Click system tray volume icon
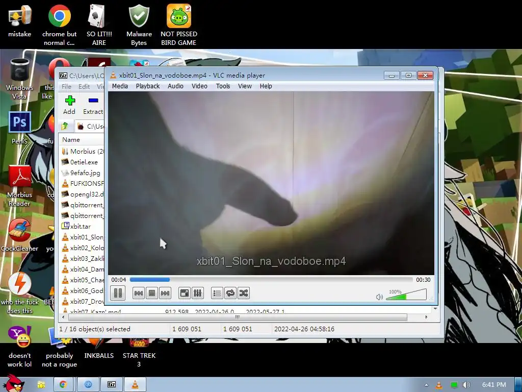Viewport: 522px width, 392px height. click(x=466, y=385)
